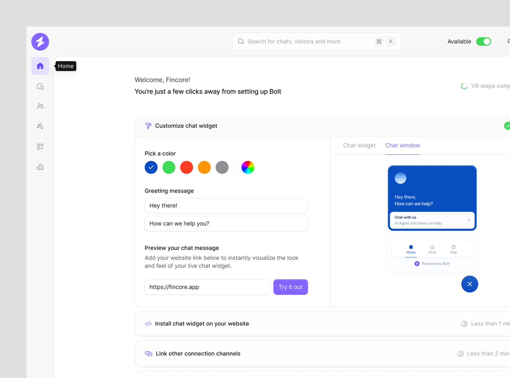
Task: Click Preview your chat message heading
Action: (182, 248)
